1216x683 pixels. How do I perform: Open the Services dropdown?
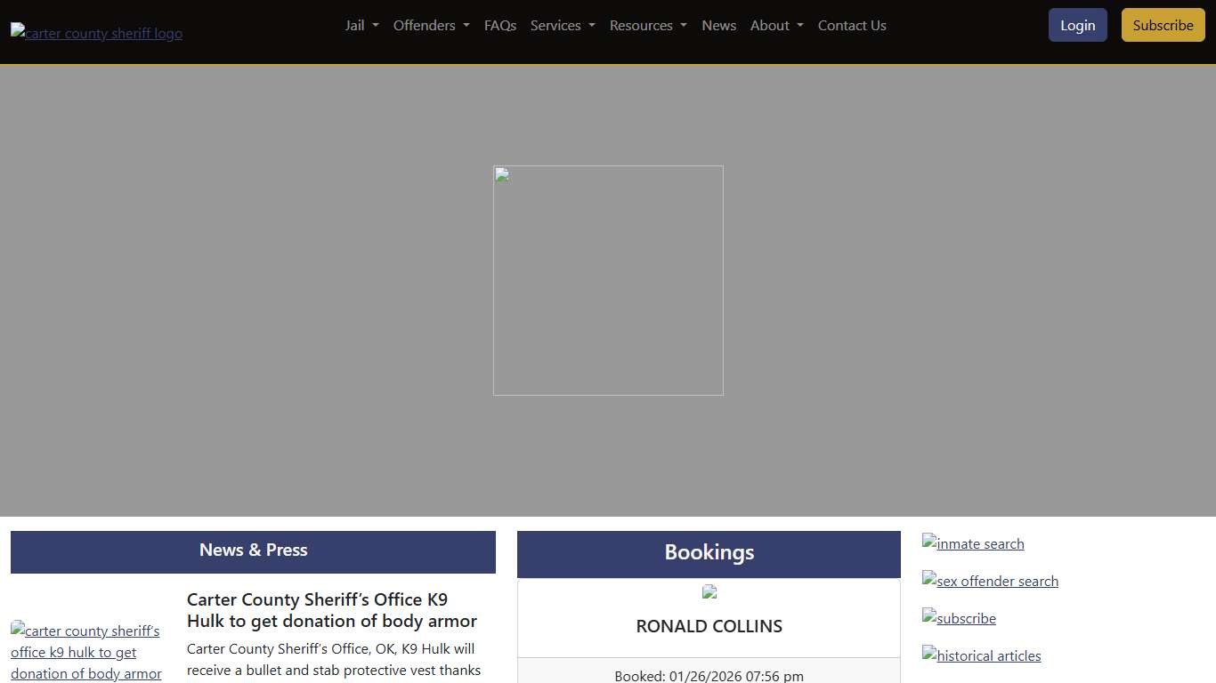click(563, 25)
